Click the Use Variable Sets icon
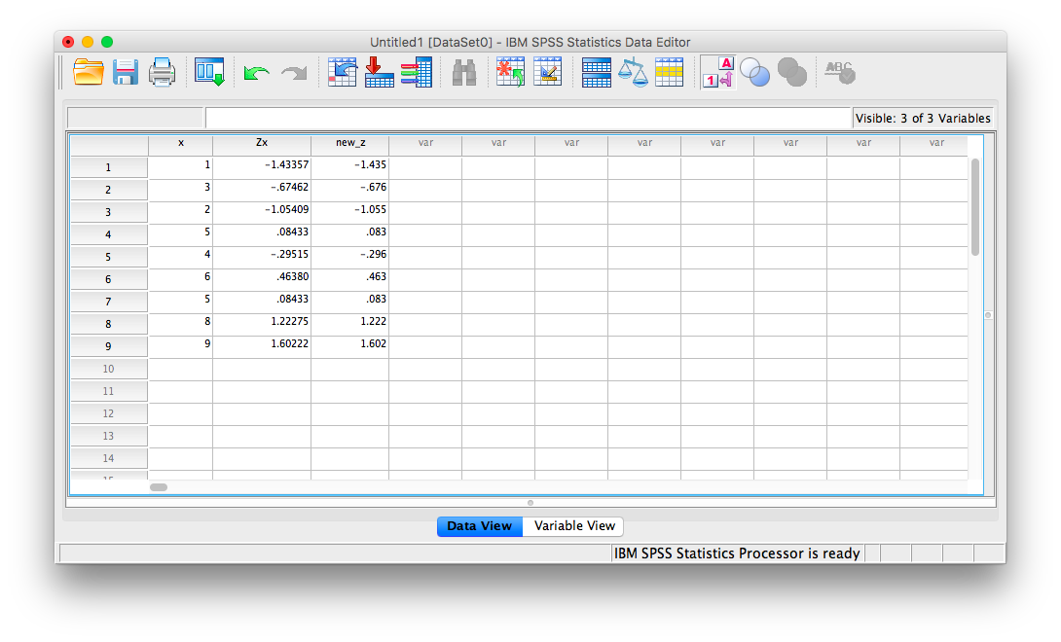The image size is (1061, 642). tap(754, 72)
